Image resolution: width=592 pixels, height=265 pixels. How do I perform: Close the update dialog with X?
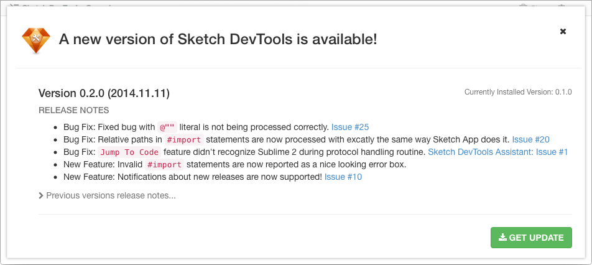(x=563, y=31)
